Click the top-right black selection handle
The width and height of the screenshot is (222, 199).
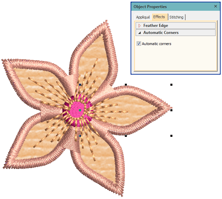171,85
